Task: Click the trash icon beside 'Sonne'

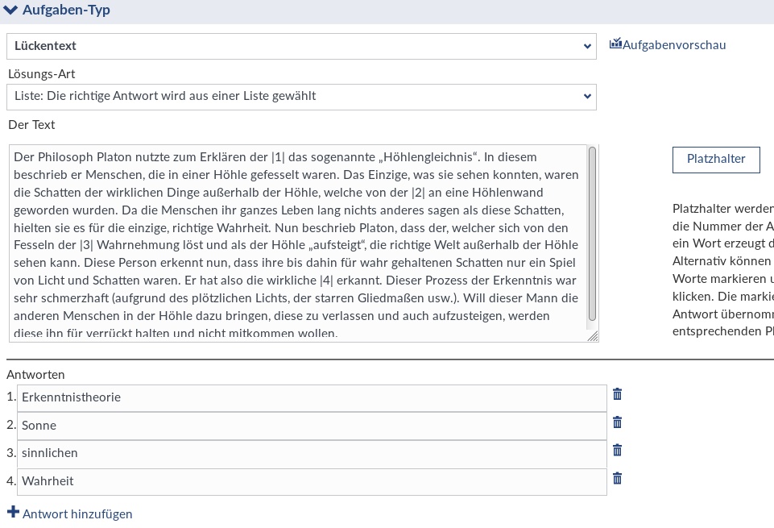Action: (617, 422)
